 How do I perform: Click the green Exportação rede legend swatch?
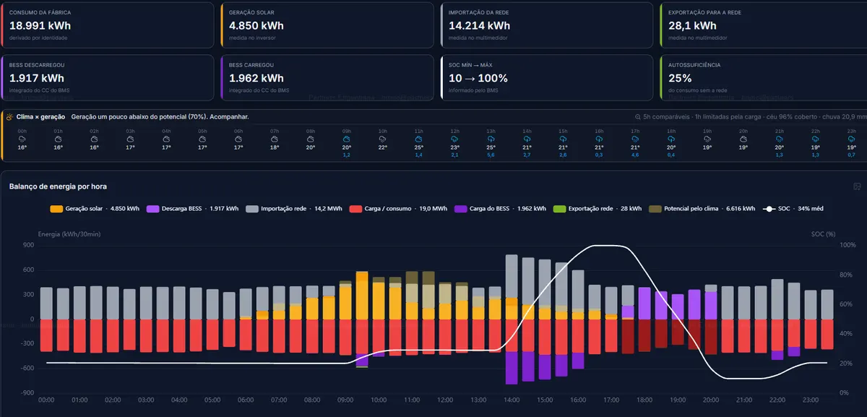[x=559, y=209]
